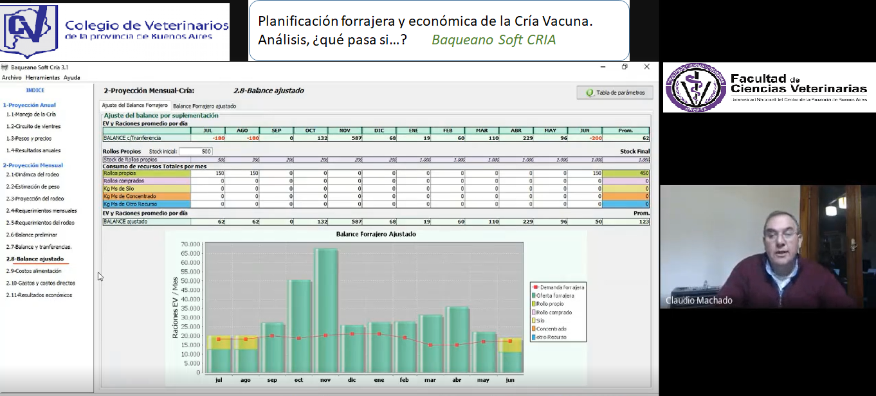Open 2.6-Balance preliminar
The width and height of the screenshot is (876, 396).
(32, 235)
